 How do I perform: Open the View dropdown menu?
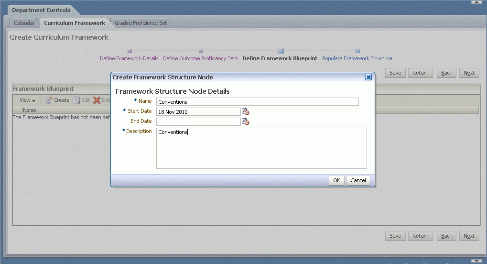click(27, 100)
